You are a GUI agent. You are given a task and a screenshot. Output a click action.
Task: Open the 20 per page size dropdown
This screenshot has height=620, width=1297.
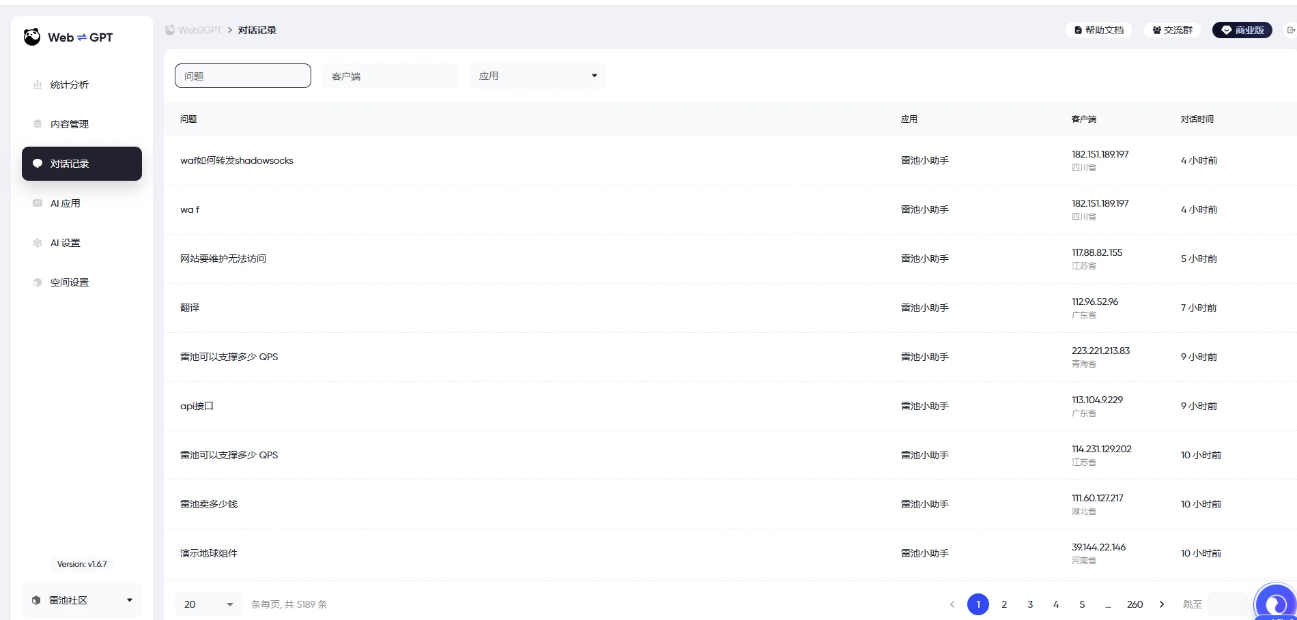click(209, 604)
